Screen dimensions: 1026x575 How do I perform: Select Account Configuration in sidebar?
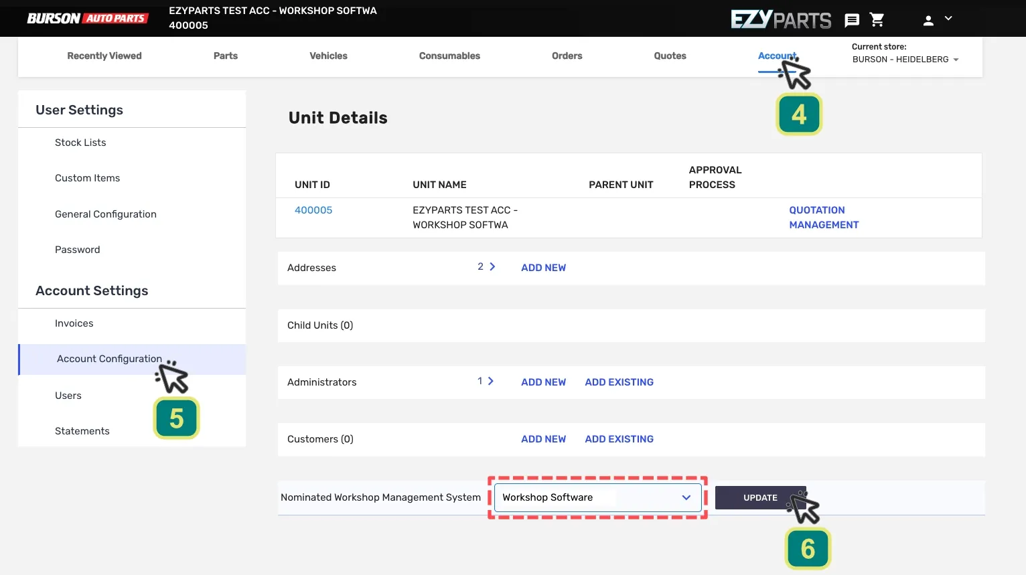point(132,359)
